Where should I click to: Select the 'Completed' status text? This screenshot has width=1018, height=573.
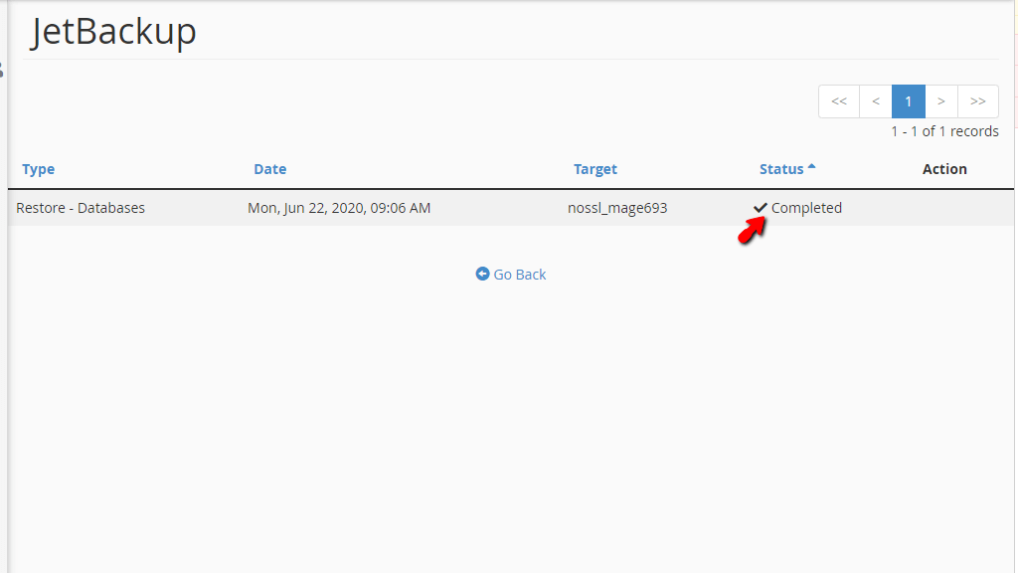[806, 208]
